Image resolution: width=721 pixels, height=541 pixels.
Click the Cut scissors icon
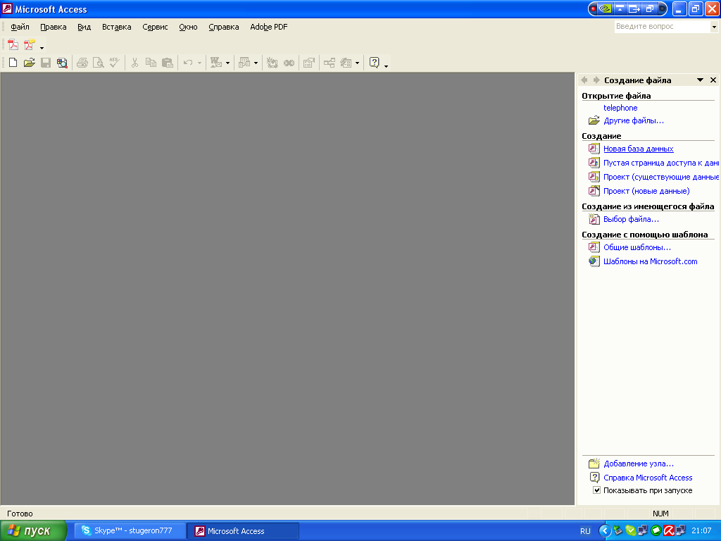tap(134, 63)
